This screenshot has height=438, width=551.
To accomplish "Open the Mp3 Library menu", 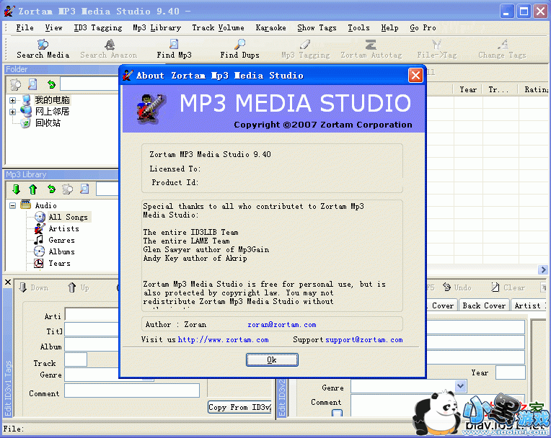I will click(x=157, y=27).
